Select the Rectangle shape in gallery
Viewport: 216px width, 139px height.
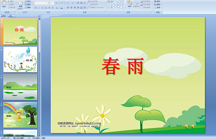[120, 2]
